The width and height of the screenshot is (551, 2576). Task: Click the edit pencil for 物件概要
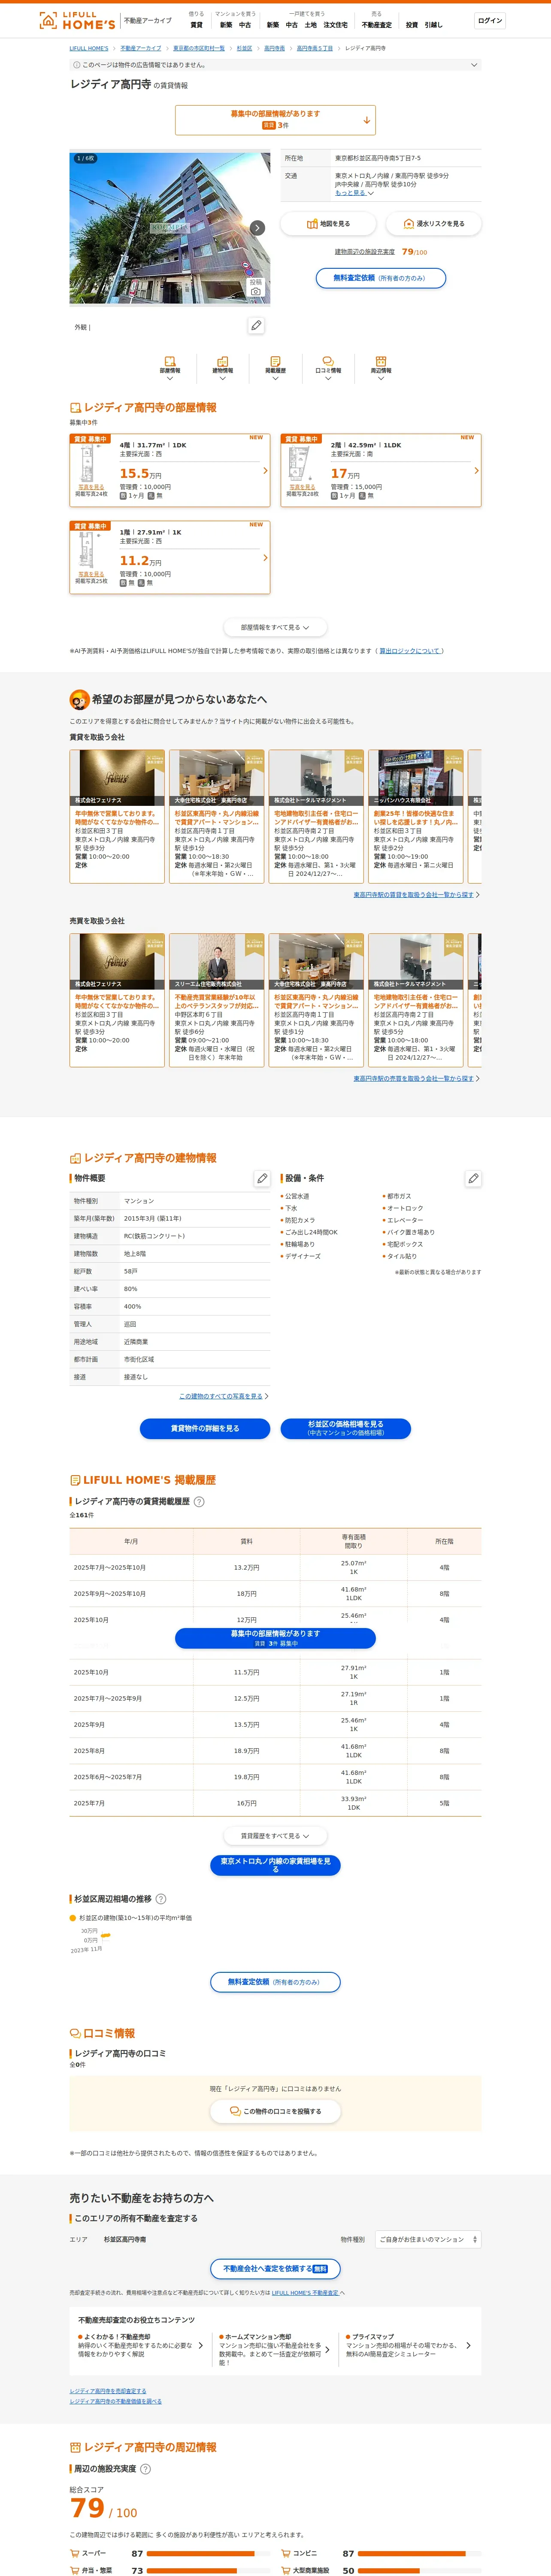262,1178
